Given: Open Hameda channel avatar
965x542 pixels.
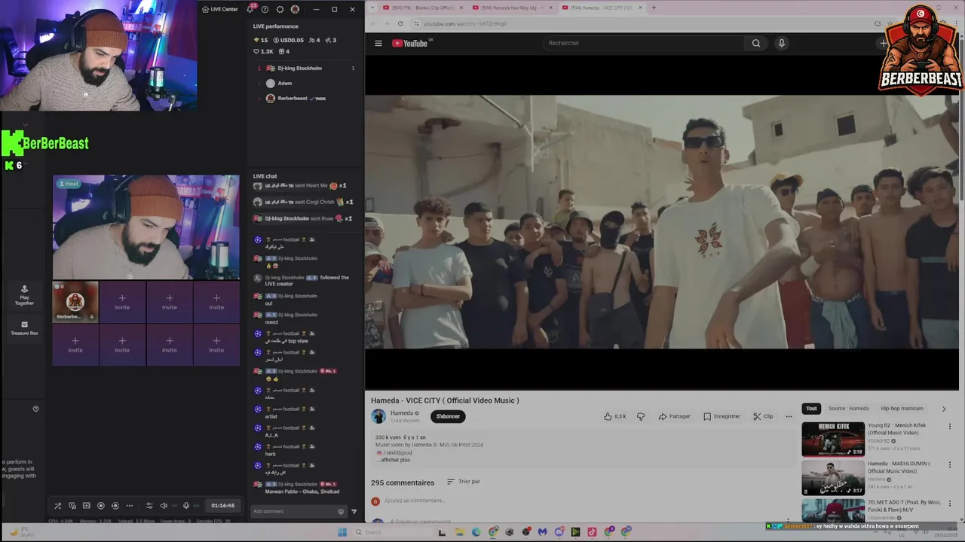Looking at the screenshot, I should click(x=378, y=416).
